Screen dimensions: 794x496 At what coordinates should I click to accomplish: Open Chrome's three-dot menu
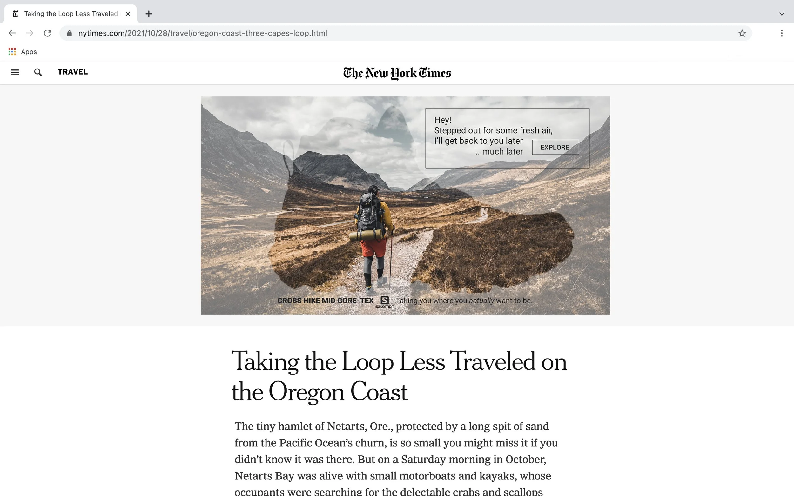tap(782, 33)
